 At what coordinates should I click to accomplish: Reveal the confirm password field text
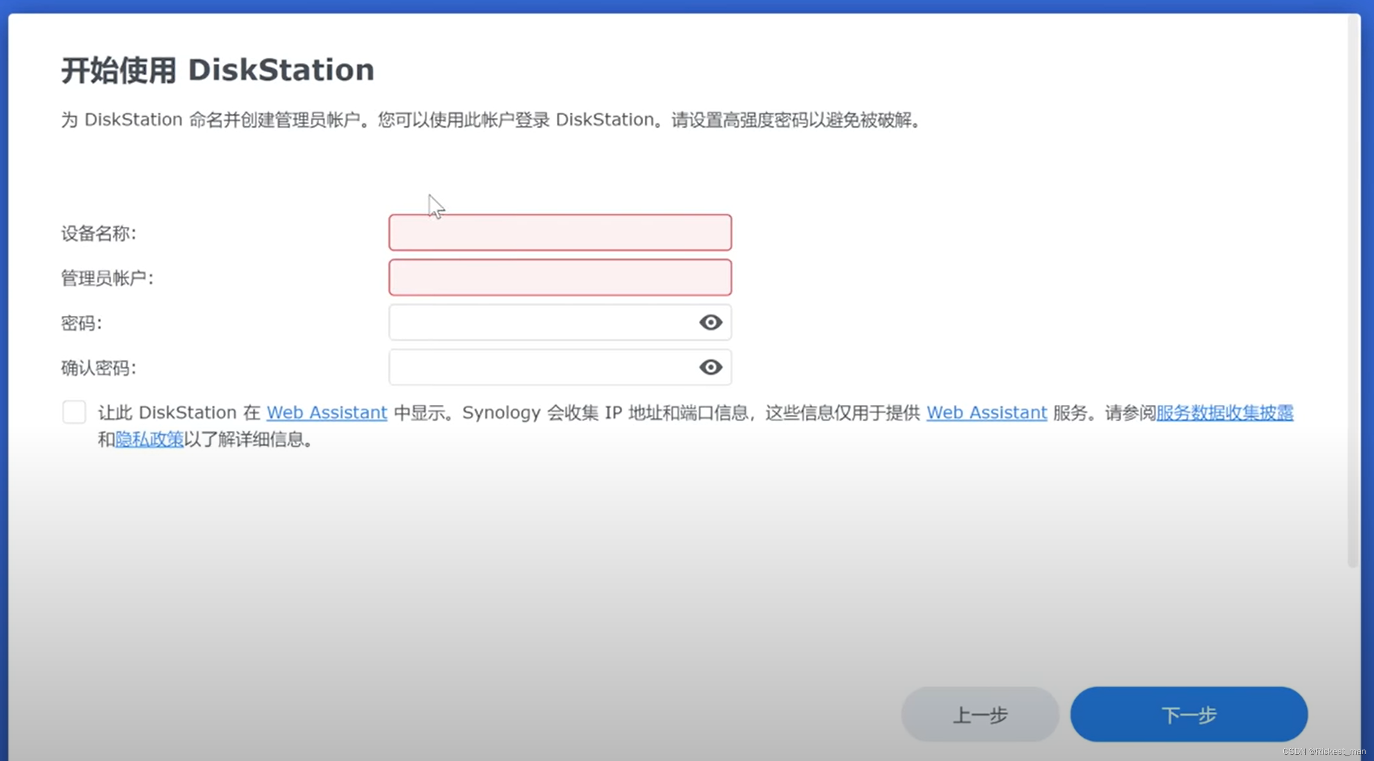[710, 367]
